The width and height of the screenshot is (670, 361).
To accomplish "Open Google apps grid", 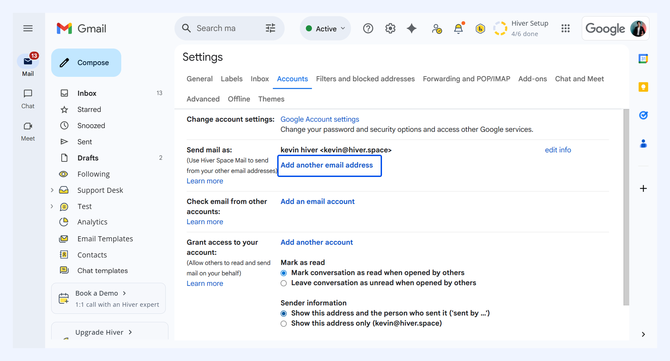I will [x=566, y=28].
